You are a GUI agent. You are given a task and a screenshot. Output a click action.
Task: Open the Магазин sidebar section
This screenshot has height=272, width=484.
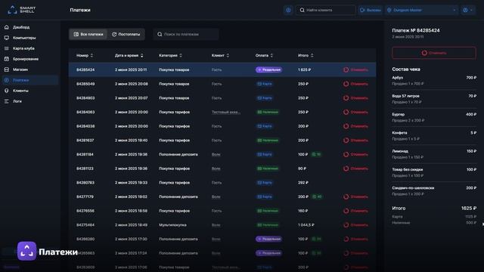[20, 70]
